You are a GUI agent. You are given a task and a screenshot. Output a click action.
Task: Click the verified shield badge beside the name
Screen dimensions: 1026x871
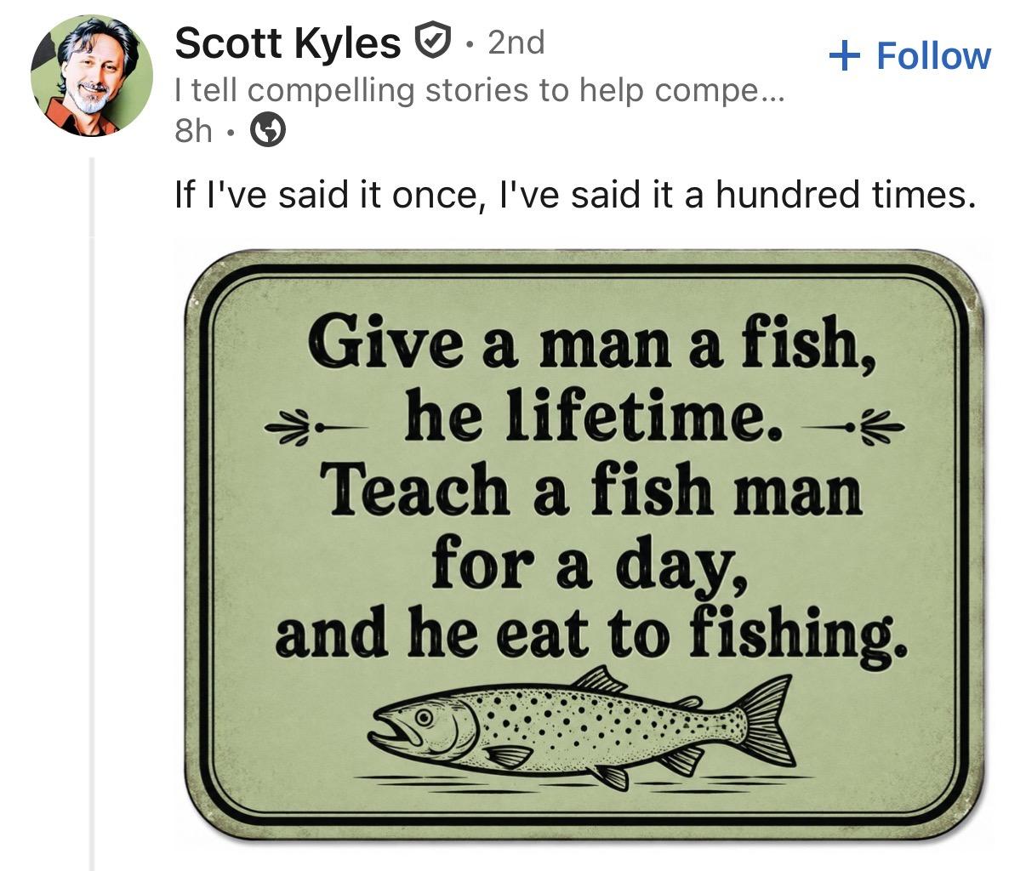click(431, 42)
